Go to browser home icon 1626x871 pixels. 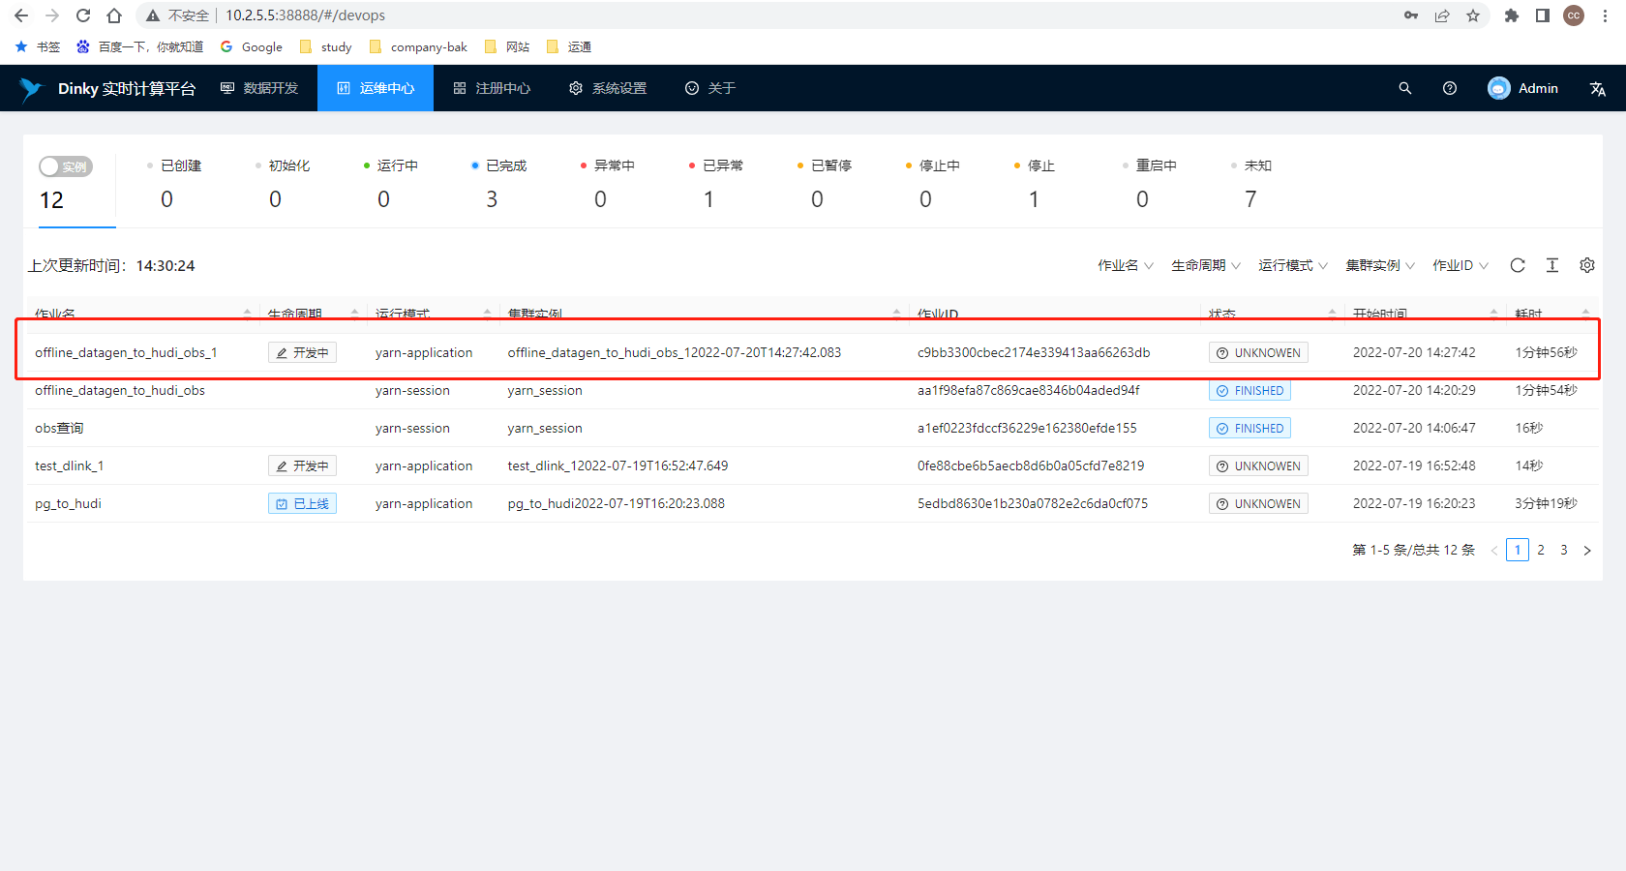click(114, 15)
